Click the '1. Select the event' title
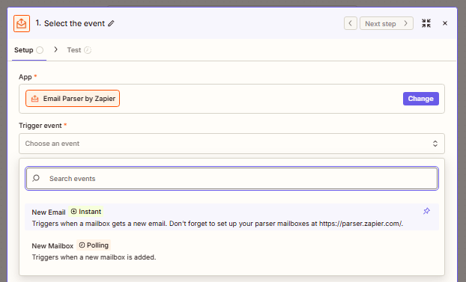This screenshot has height=282, width=466. click(70, 23)
